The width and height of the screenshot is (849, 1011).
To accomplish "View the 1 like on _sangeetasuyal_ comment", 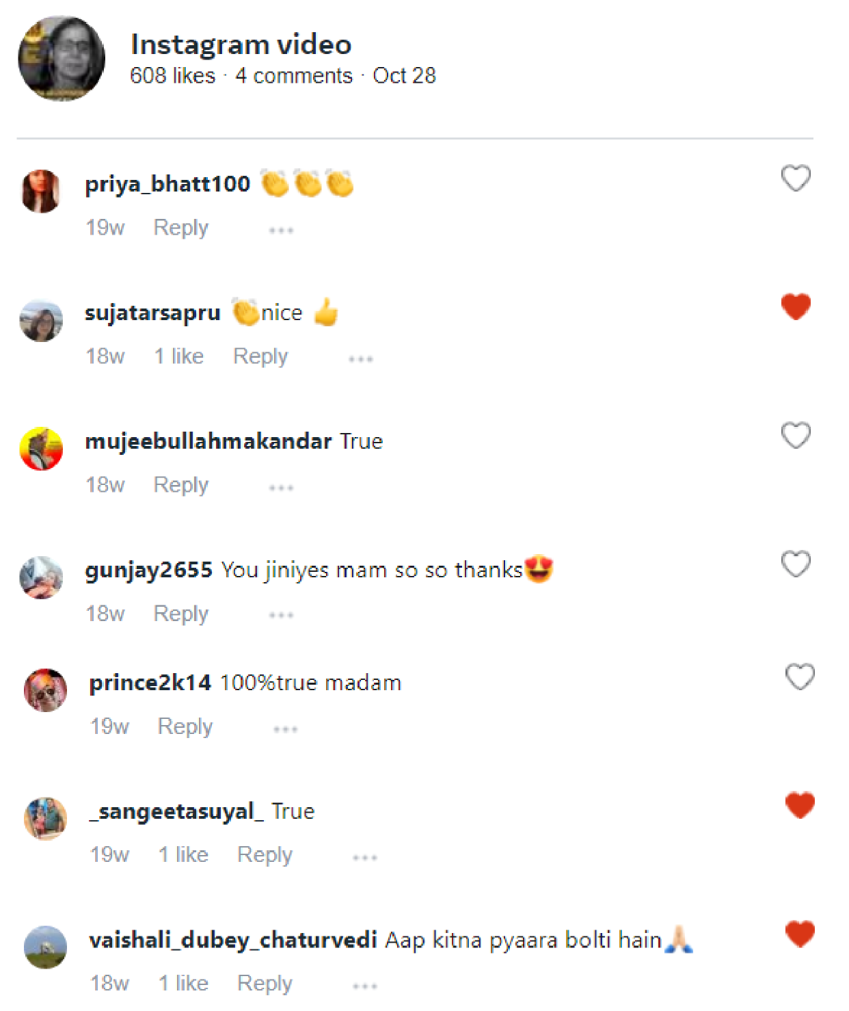I will point(183,854).
